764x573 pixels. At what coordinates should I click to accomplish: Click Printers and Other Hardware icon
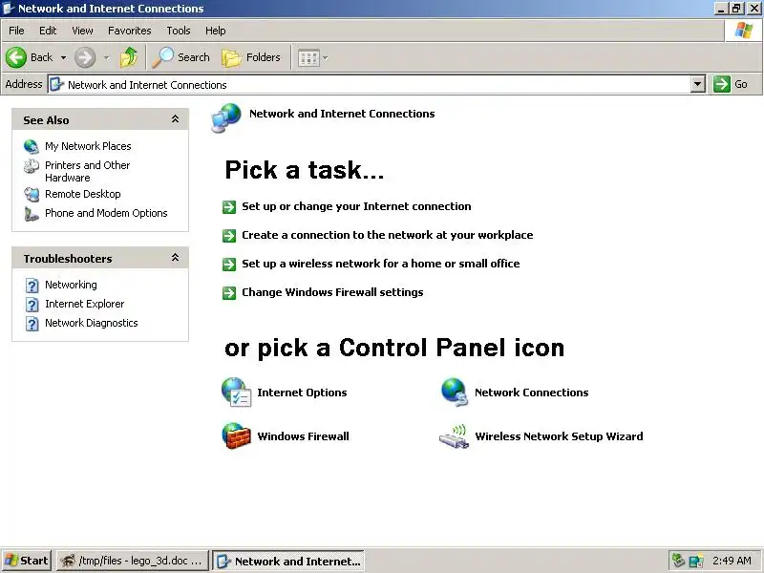32,166
